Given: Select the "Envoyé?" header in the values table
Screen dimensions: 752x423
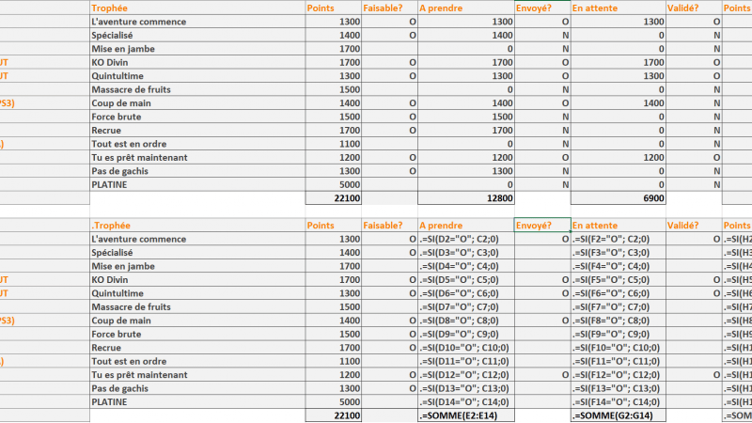Looking at the screenshot, I should tap(542, 8).
